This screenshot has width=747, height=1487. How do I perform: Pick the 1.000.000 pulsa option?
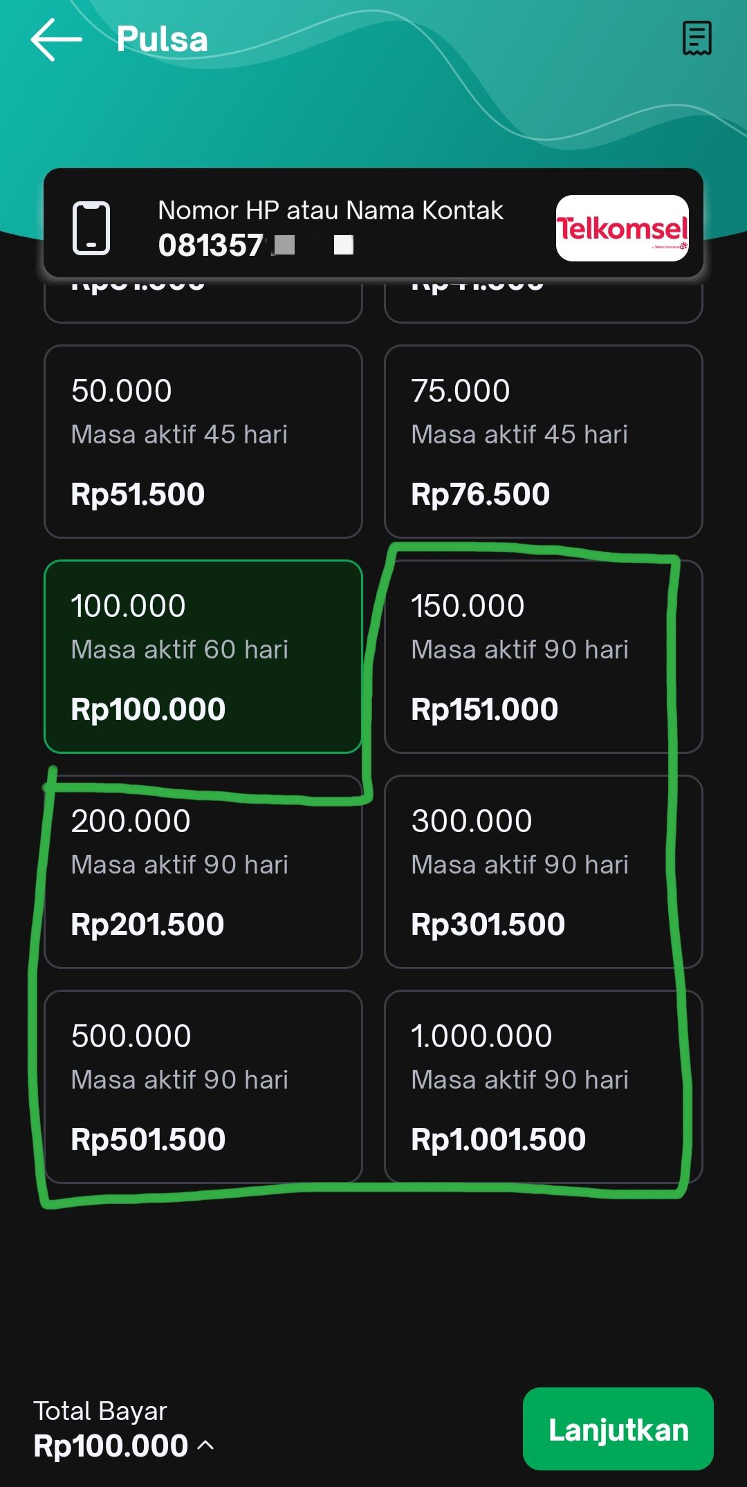(544, 1087)
